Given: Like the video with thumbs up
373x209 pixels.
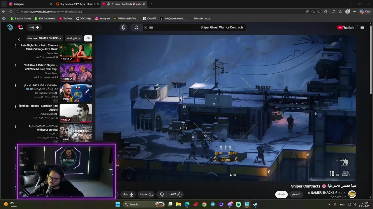Looking at the screenshot, I should pos(176,194).
